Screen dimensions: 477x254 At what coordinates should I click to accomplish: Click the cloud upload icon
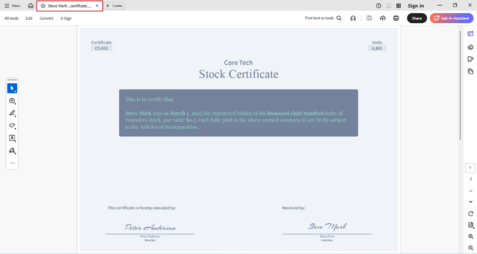(383, 18)
